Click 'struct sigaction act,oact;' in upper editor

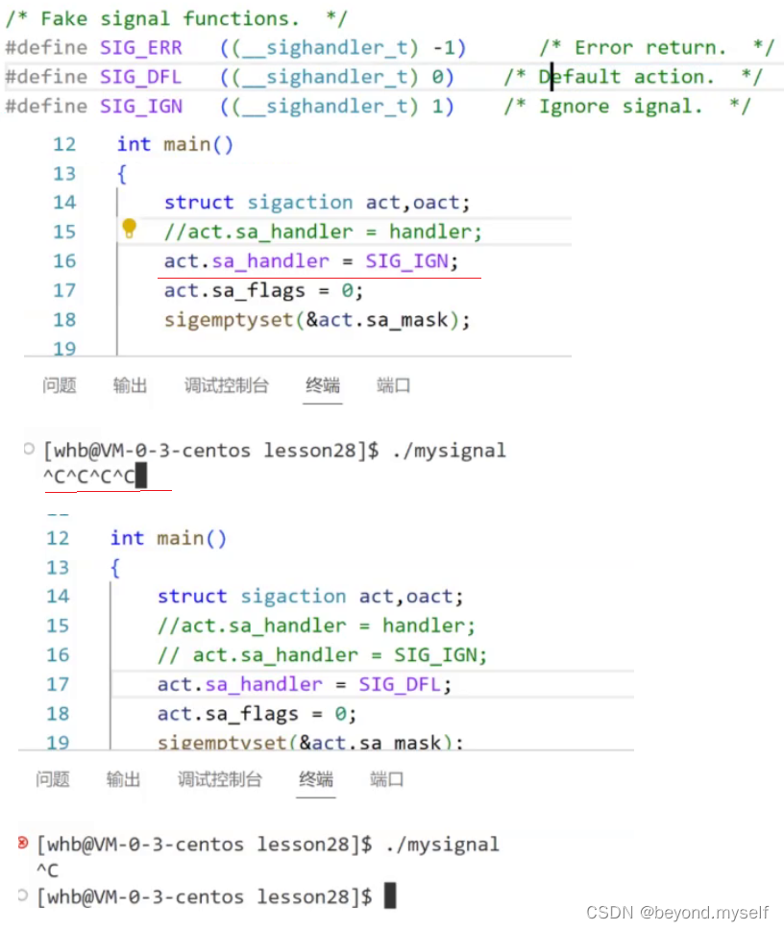click(x=317, y=203)
